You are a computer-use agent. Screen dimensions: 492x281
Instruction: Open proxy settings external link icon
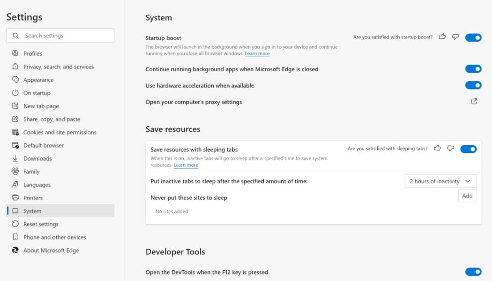[x=474, y=101]
